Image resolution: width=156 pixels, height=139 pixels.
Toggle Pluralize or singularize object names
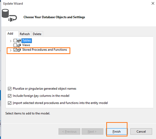pos(10,89)
